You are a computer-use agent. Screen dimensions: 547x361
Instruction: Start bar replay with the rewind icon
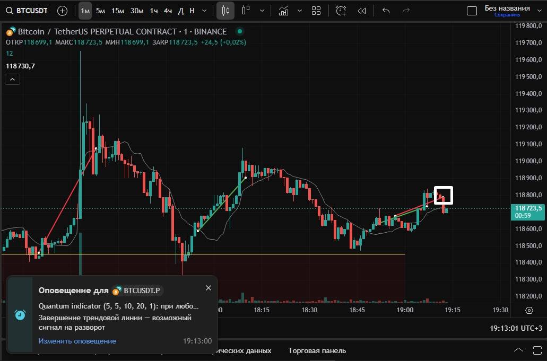pyautogui.click(x=362, y=11)
